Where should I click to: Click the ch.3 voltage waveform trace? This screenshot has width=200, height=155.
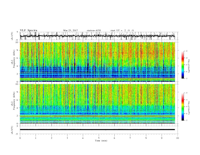point(97,130)
